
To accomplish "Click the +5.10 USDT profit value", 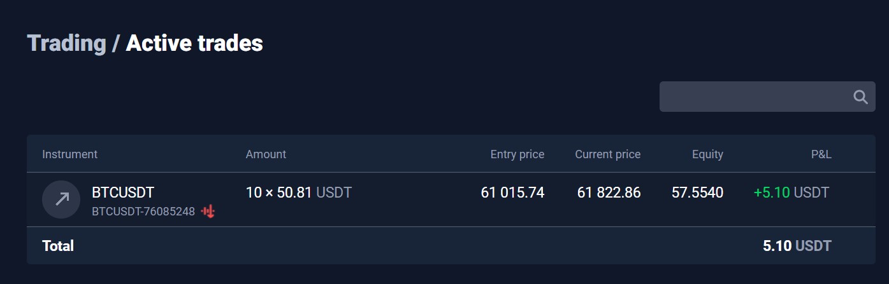I will coord(791,193).
